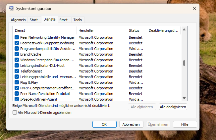Screen dimensions: 216x140
Task: Select the Telefondienst service name
Action: pos(31,71)
